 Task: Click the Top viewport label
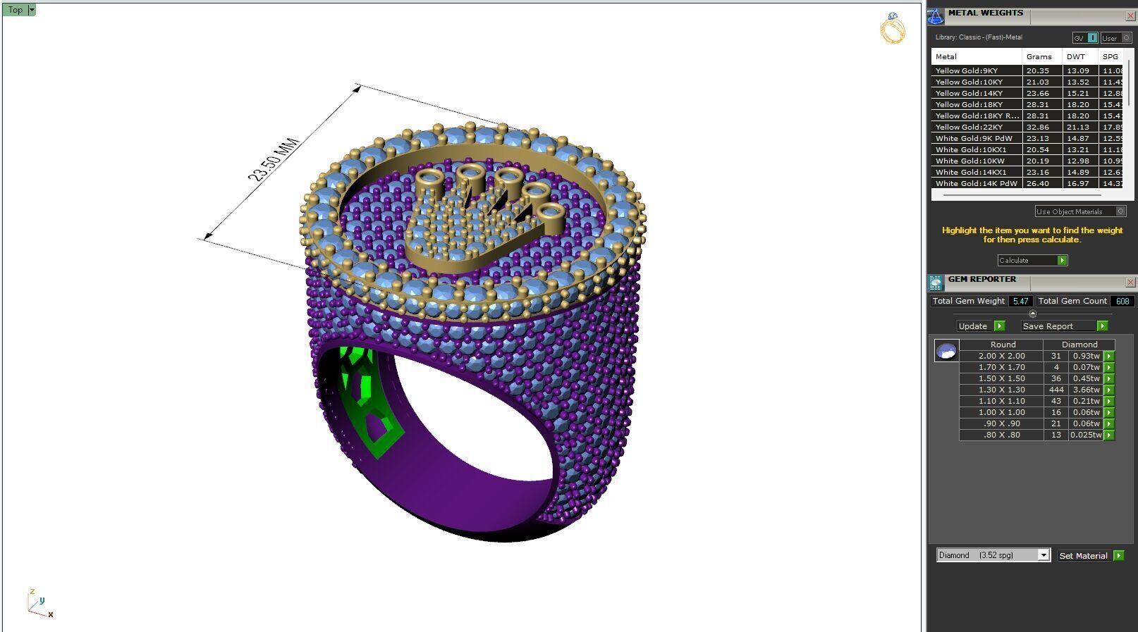[x=16, y=10]
